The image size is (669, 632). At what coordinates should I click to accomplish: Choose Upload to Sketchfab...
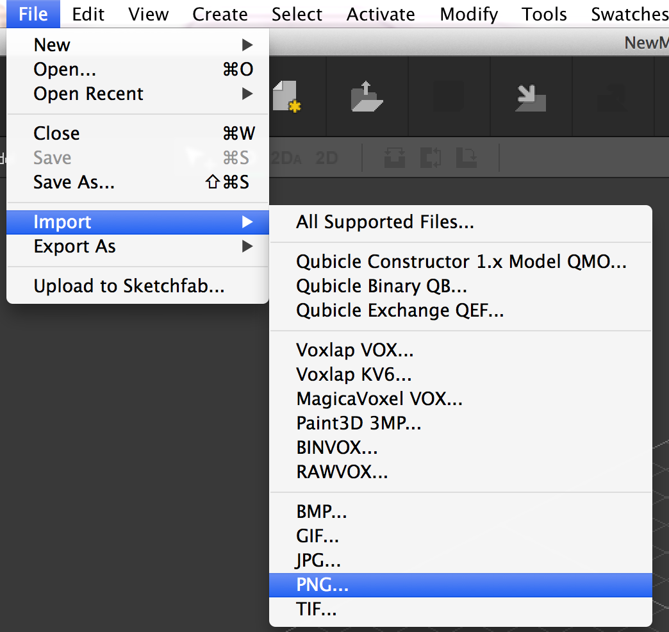pyautogui.click(x=138, y=286)
